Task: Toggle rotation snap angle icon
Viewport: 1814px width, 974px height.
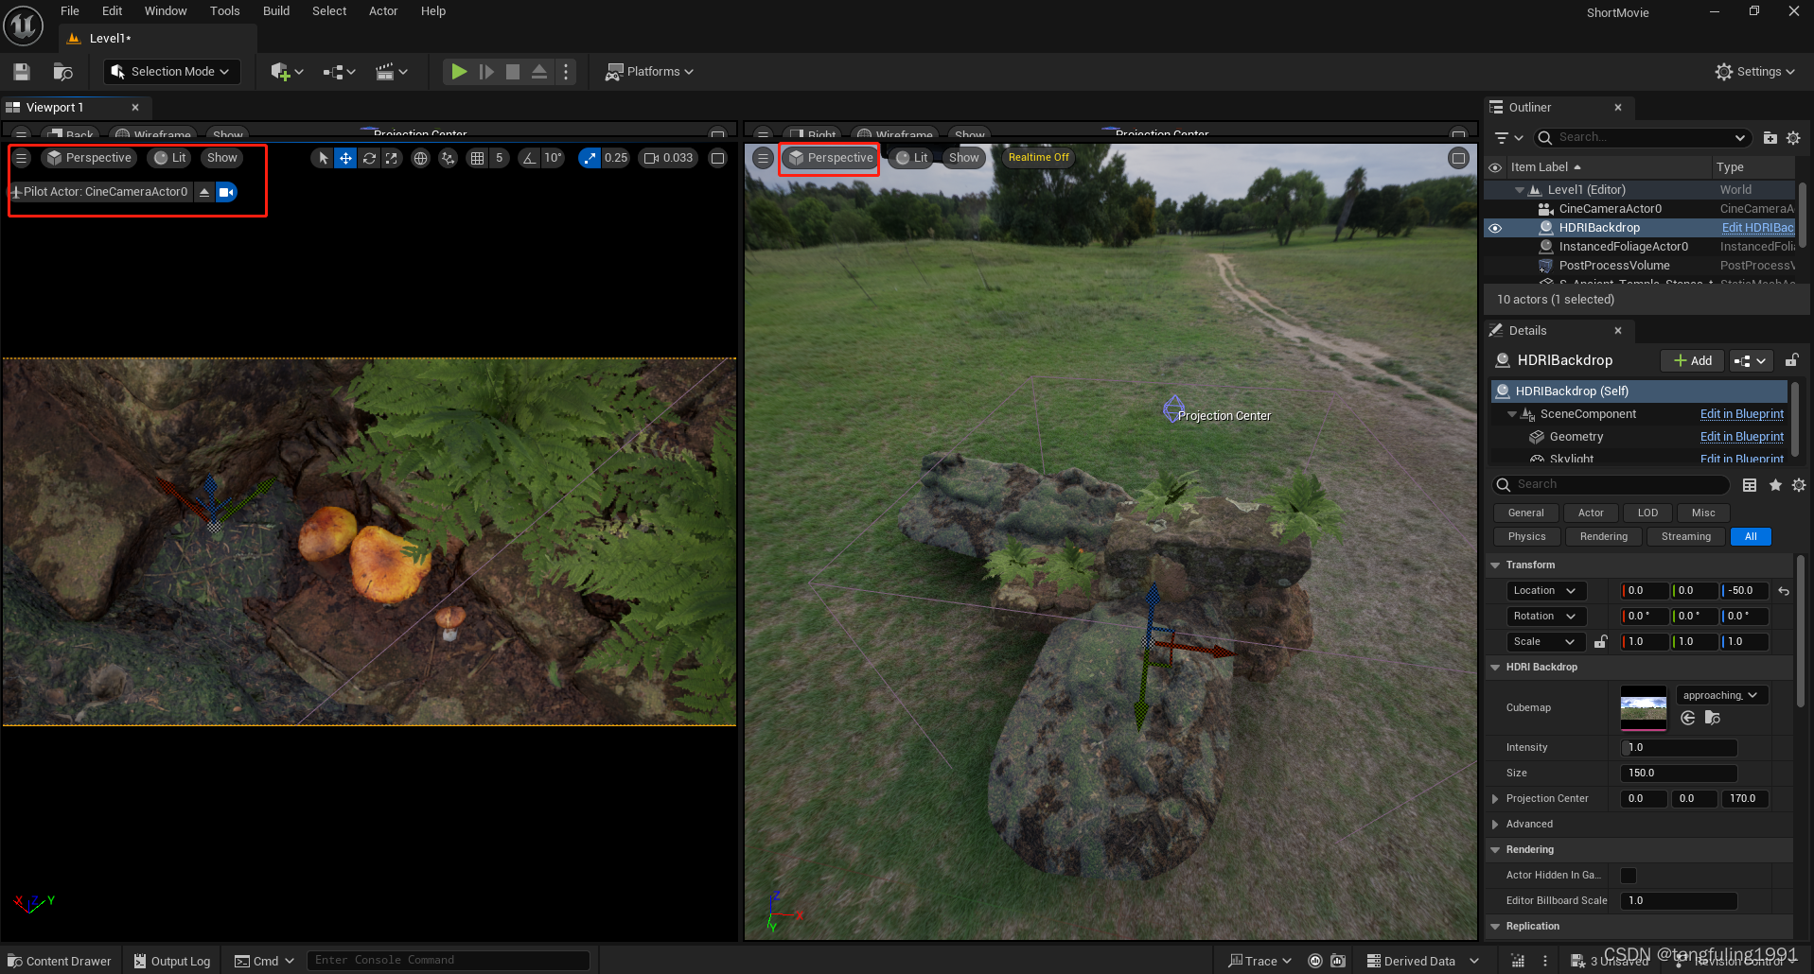Action: point(530,158)
